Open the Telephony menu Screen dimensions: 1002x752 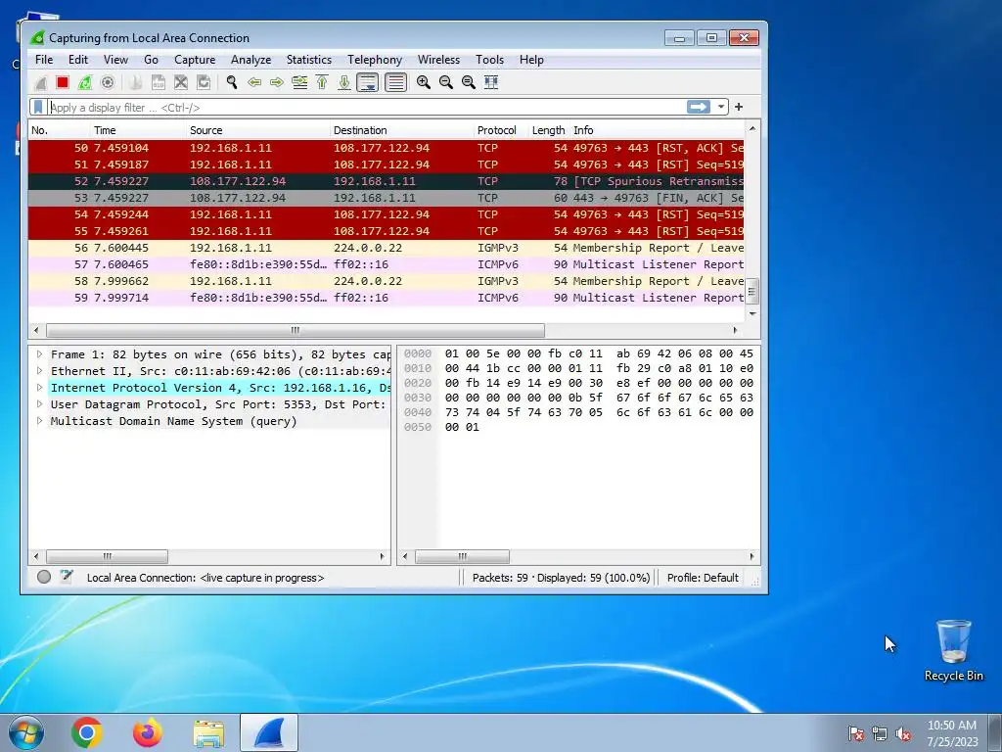375,60
